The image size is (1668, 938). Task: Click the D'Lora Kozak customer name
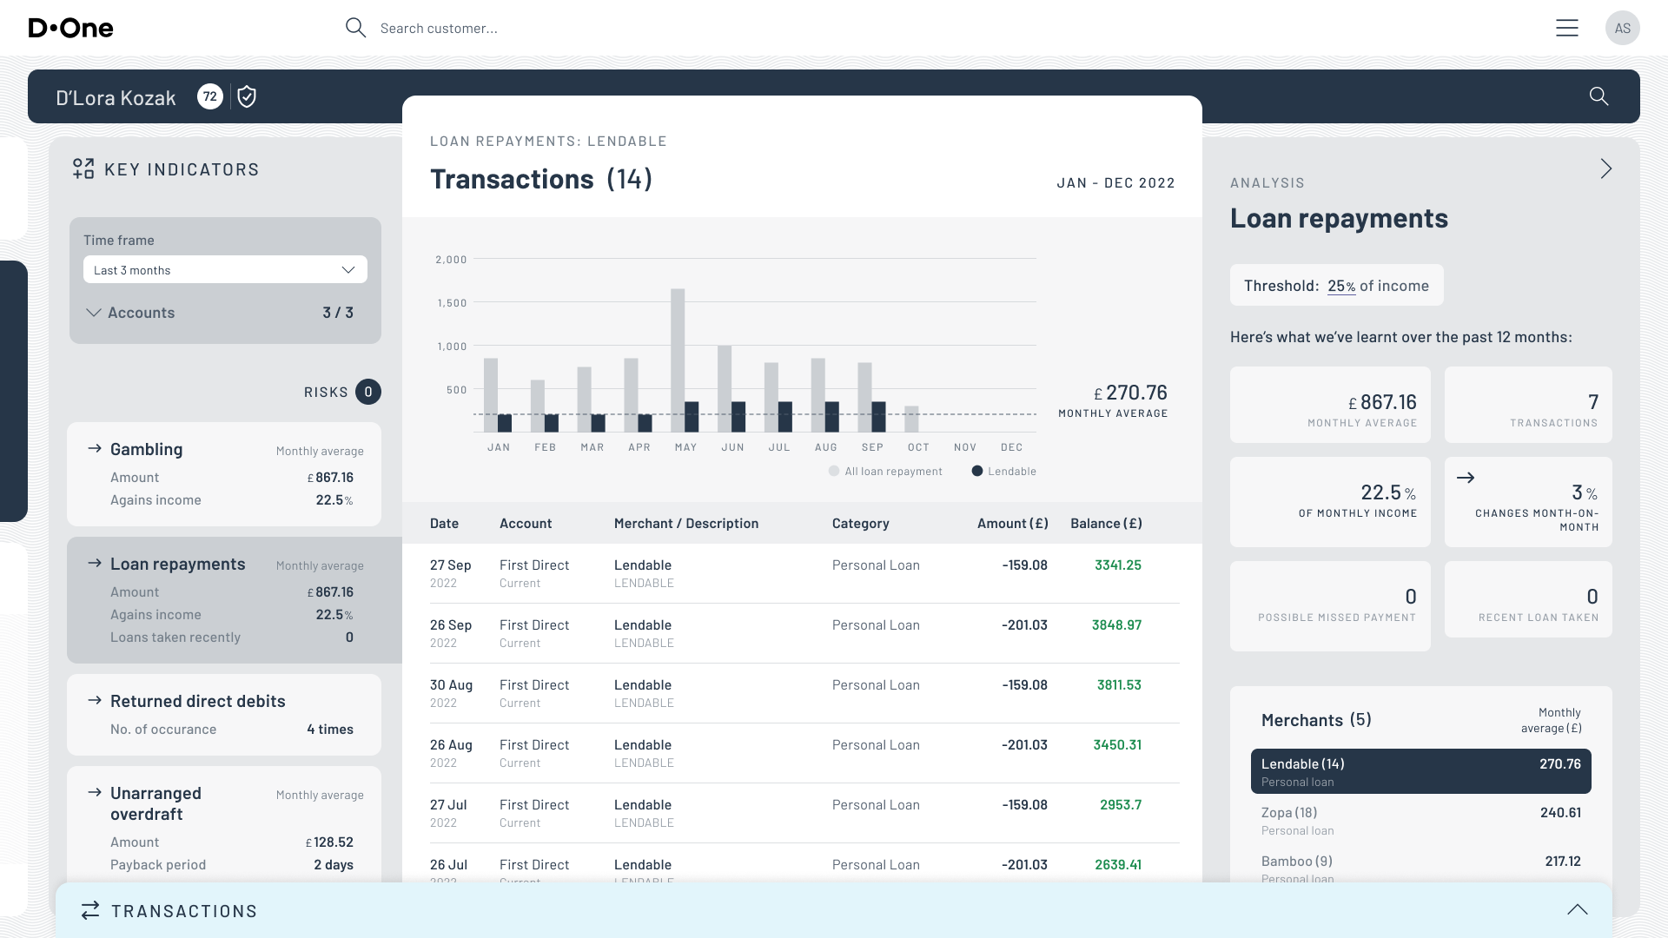pos(116,97)
